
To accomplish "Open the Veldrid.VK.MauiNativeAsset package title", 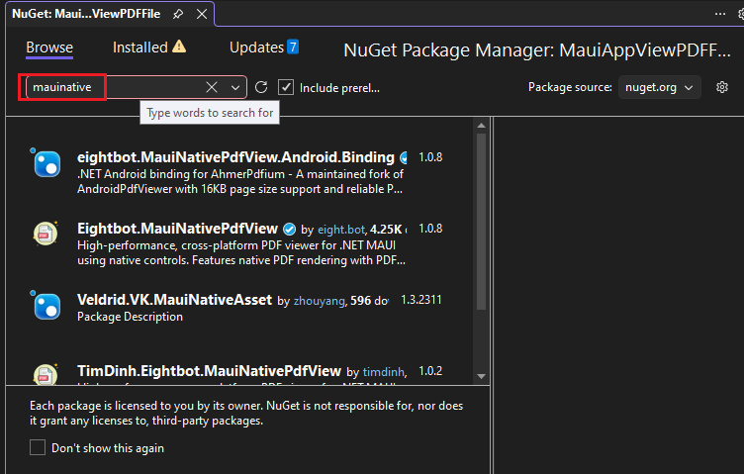I will 174,300.
